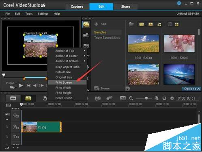This screenshot has height=152, width=202.
Task: Show videos filter in library toolbar
Action: click(x=142, y=24)
